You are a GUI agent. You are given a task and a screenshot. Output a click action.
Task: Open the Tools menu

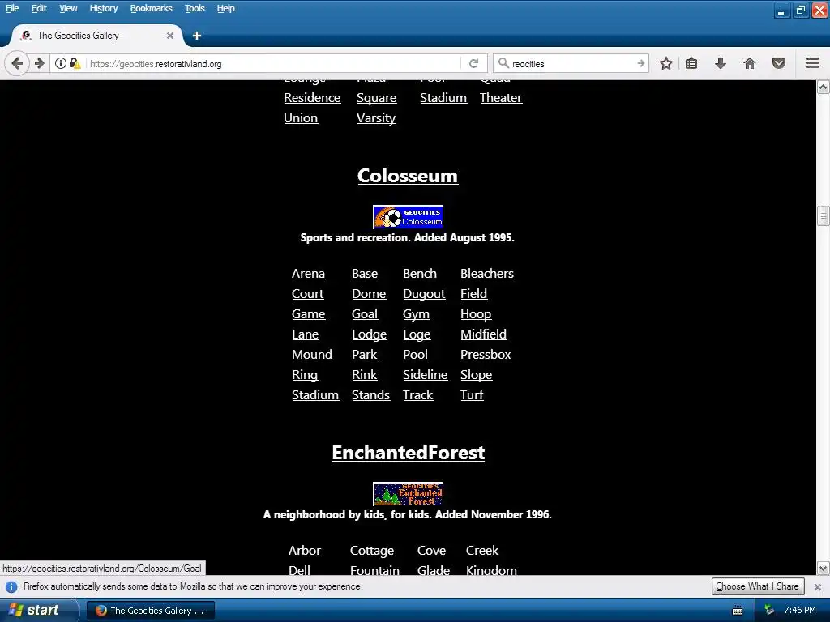coord(195,8)
